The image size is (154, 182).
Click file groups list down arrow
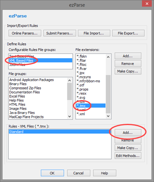pyautogui.click(x=70, y=116)
